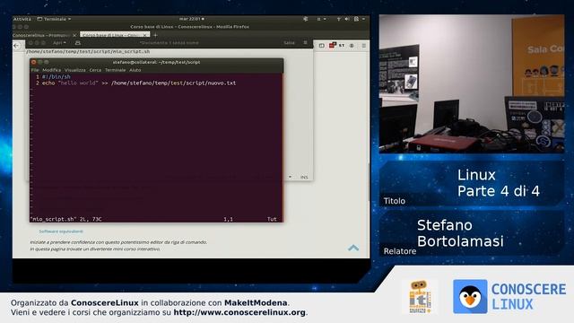Click the mio_script.sh 2L, 73C status text
Screen dimensions: 574x323
click(x=65, y=219)
